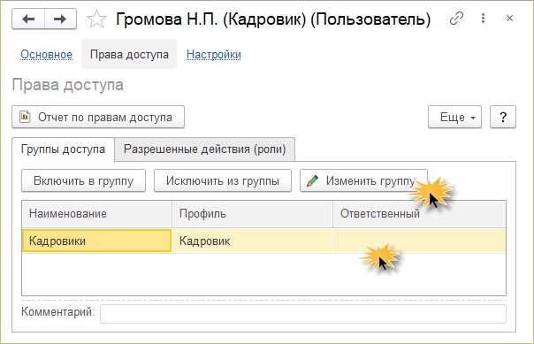Open the Настройки section link

(x=214, y=55)
